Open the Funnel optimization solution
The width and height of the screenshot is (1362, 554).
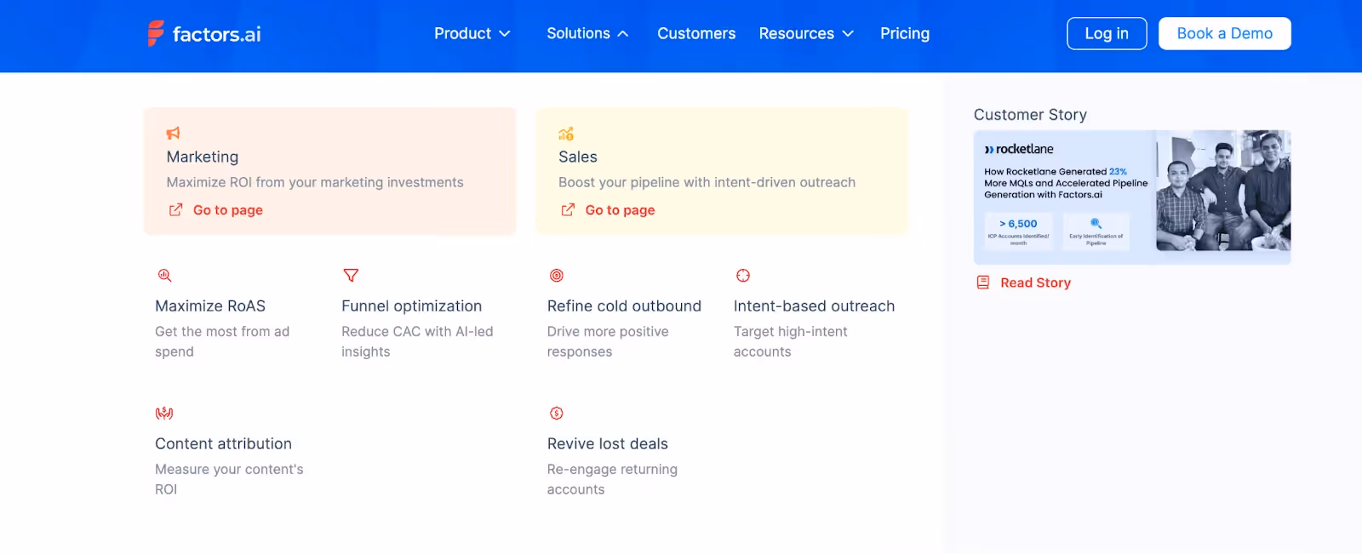[x=412, y=306]
